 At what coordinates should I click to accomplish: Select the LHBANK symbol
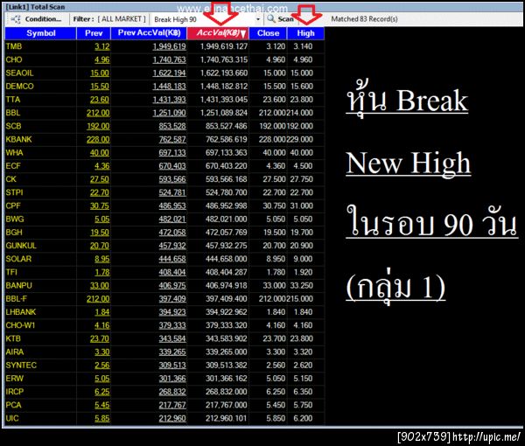point(20,312)
